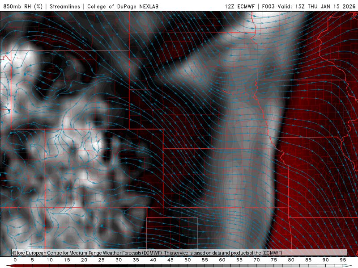Screen dimensions: 358x268
Task: Click the ECMWF copyright notice bar
Action: click(x=179, y=253)
